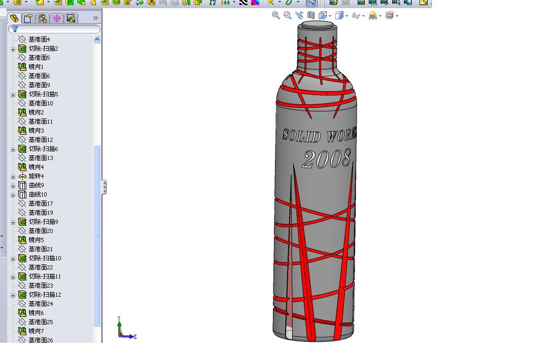
Task: Click the 旋转4 revolve feature icon
Action: click(x=22, y=176)
